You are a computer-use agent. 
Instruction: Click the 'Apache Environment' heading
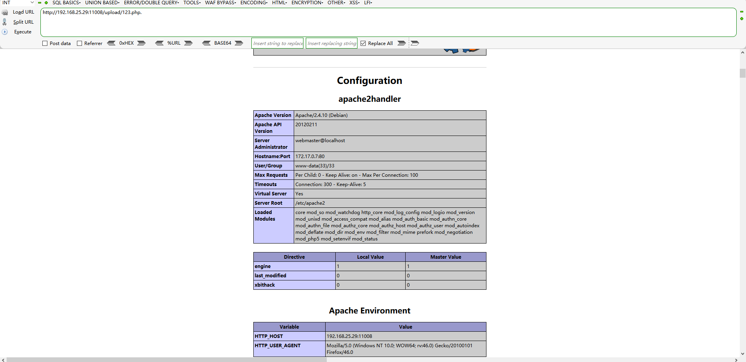point(370,311)
